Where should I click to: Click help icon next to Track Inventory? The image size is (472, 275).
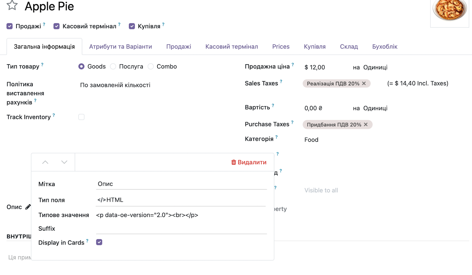(54, 115)
